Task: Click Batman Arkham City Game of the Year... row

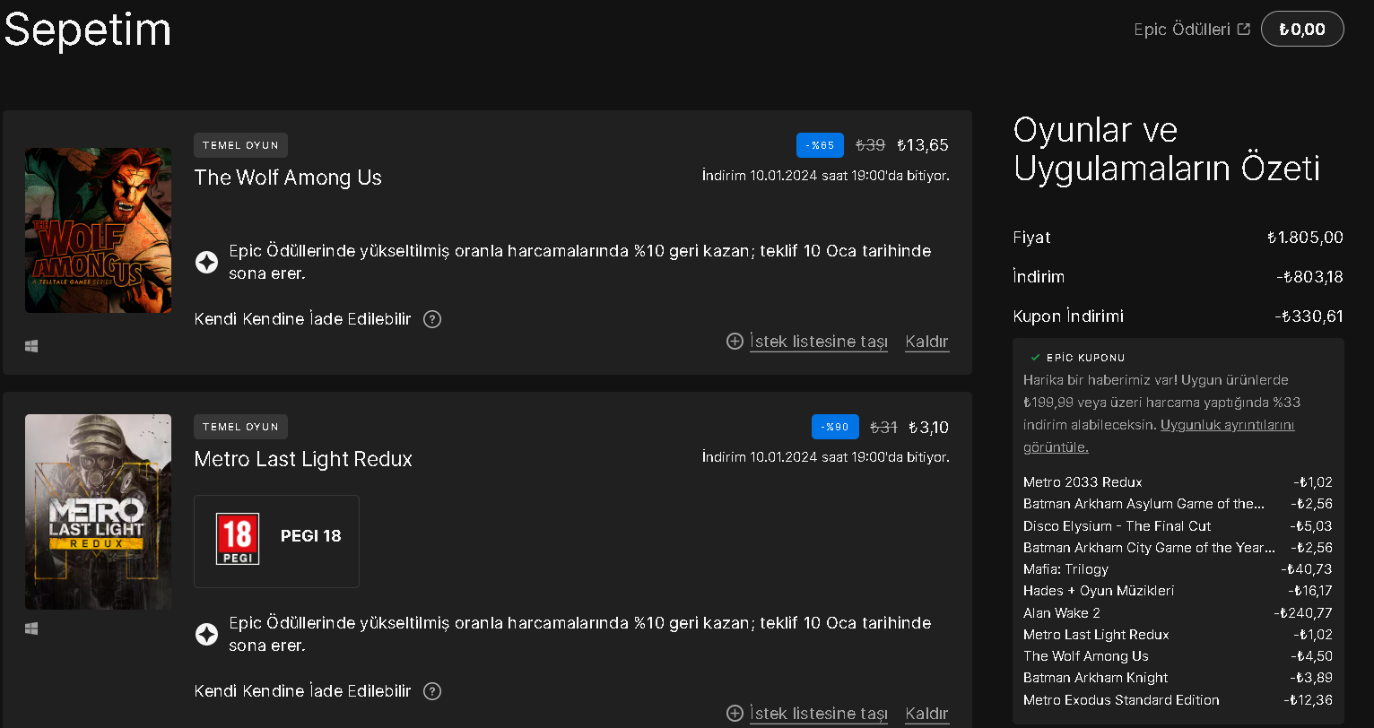Action: [x=1178, y=548]
